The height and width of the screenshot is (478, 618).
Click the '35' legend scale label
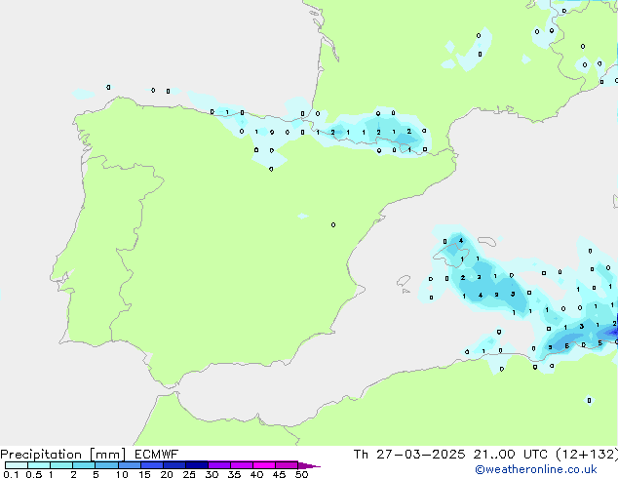[234, 474]
